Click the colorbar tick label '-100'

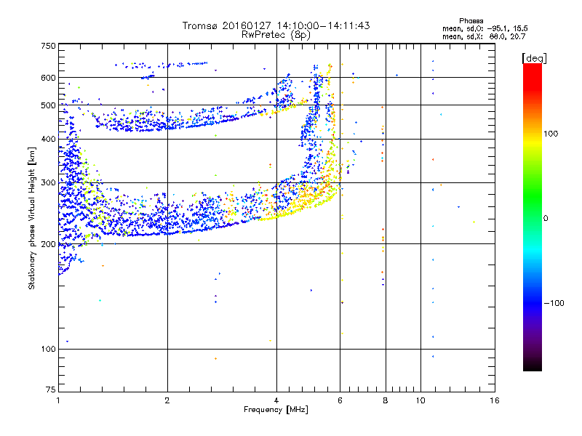pyautogui.click(x=554, y=303)
